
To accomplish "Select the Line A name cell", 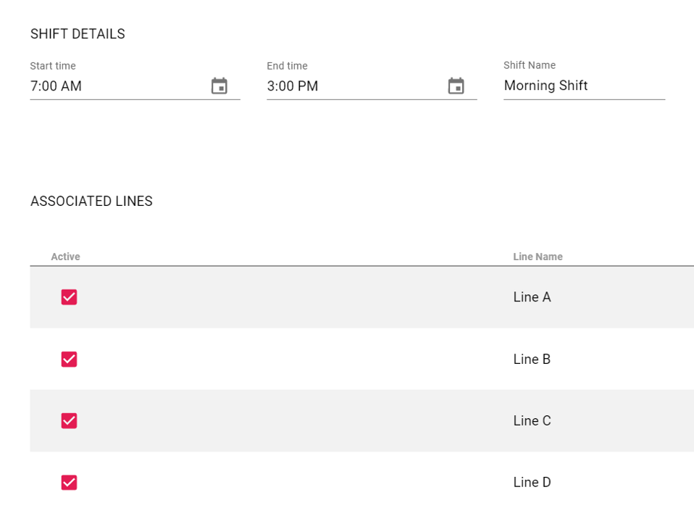I will tap(532, 297).
